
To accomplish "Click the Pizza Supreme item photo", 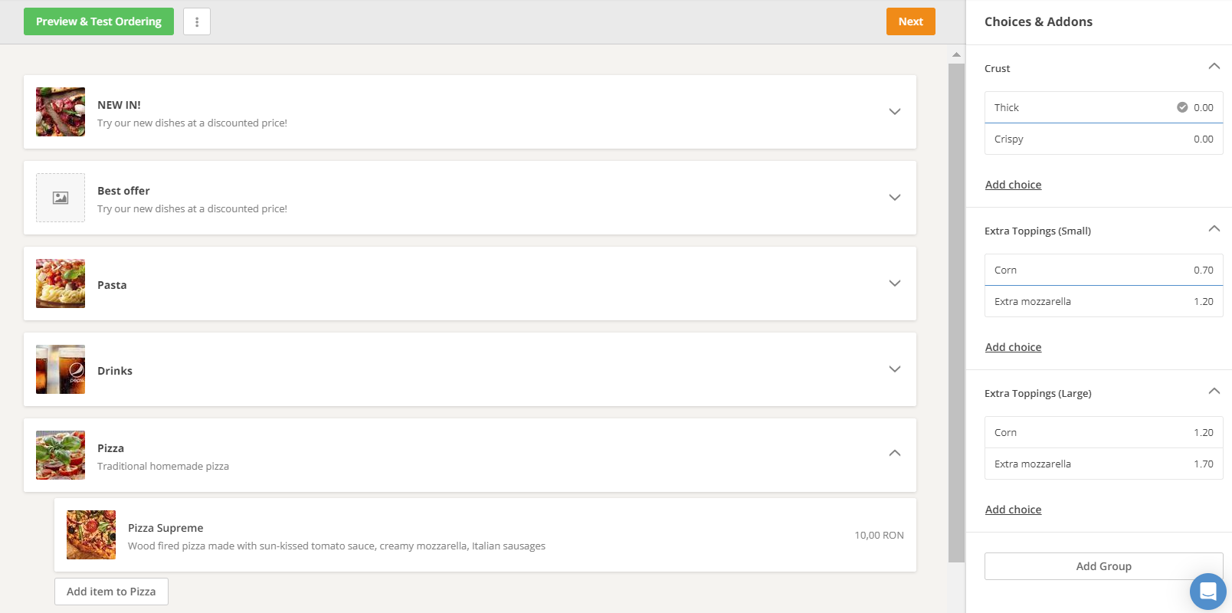I will coord(91,535).
